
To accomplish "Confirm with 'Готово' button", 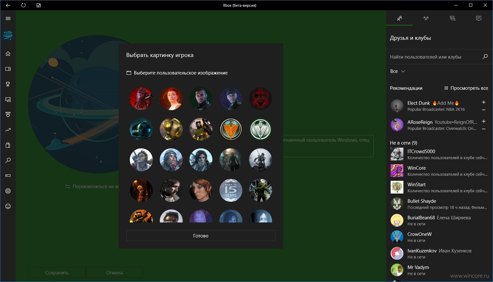I will [x=201, y=236].
